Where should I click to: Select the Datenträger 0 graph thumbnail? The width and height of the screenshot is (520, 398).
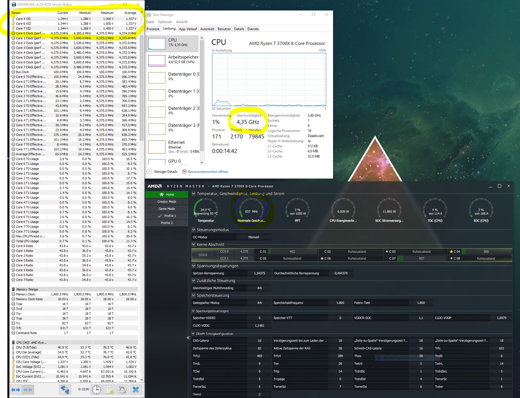(x=157, y=78)
